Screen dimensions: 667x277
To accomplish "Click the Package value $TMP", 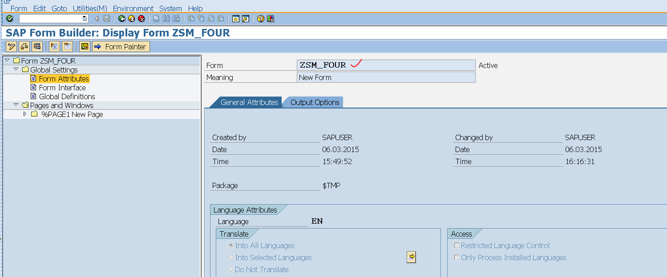I will [331, 185].
